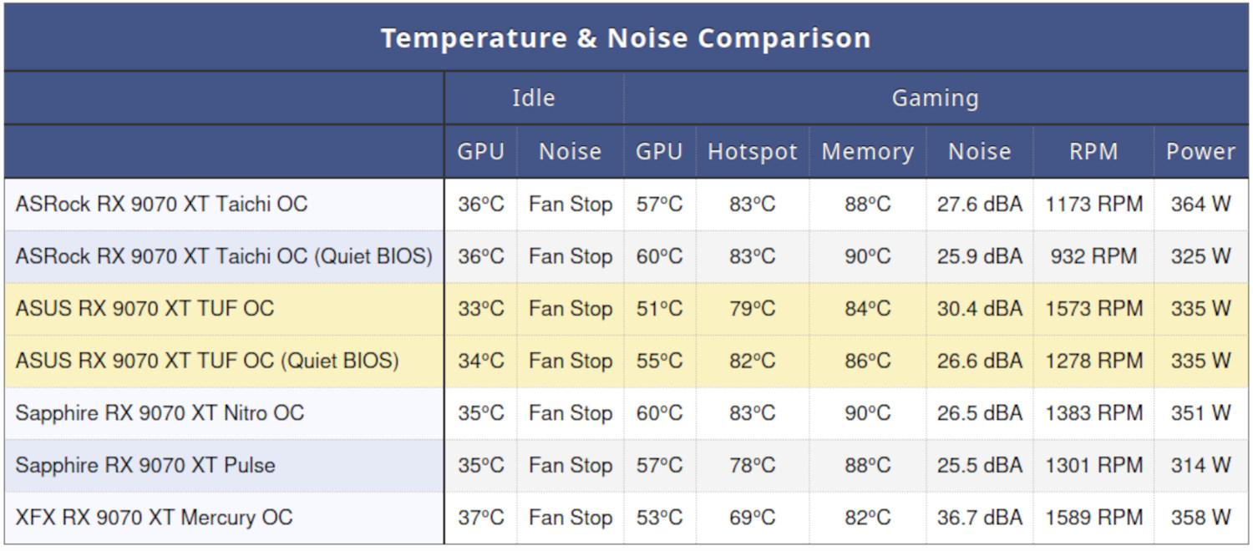Click the 364 W power value
The image size is (1253, 551).
[1200, 204]
